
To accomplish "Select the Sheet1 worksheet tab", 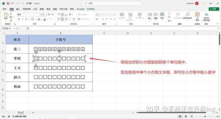I will (21, 112).
